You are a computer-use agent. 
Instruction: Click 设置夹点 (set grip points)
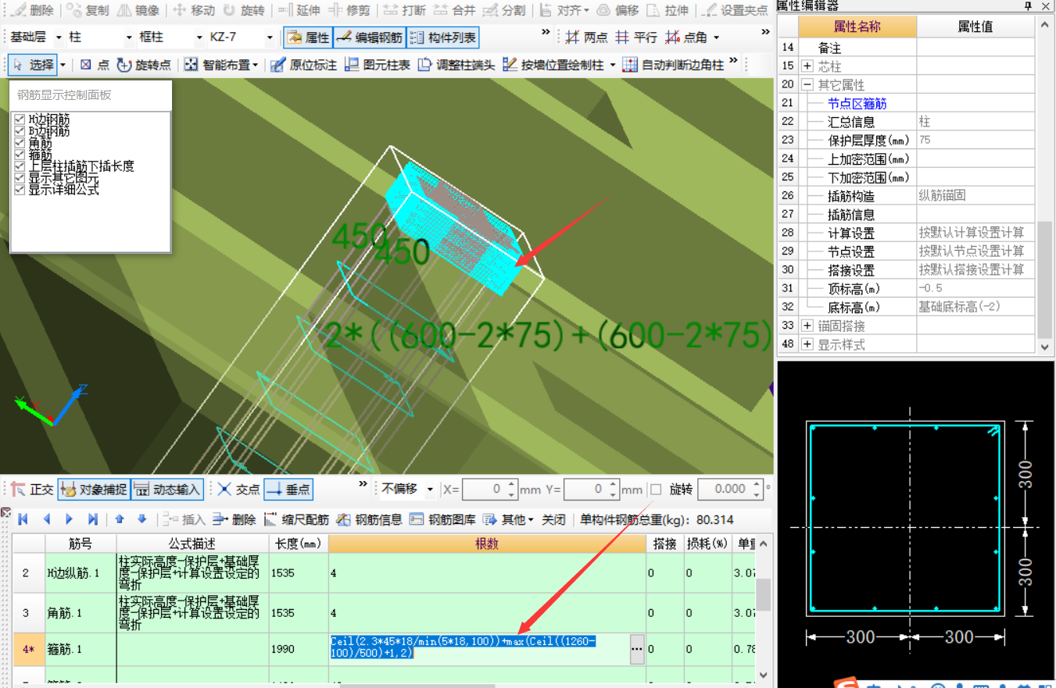click(735, 10)
